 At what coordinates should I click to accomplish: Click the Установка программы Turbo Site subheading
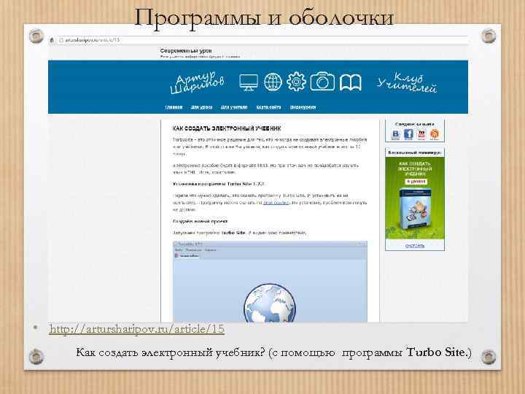pos(218,184)
